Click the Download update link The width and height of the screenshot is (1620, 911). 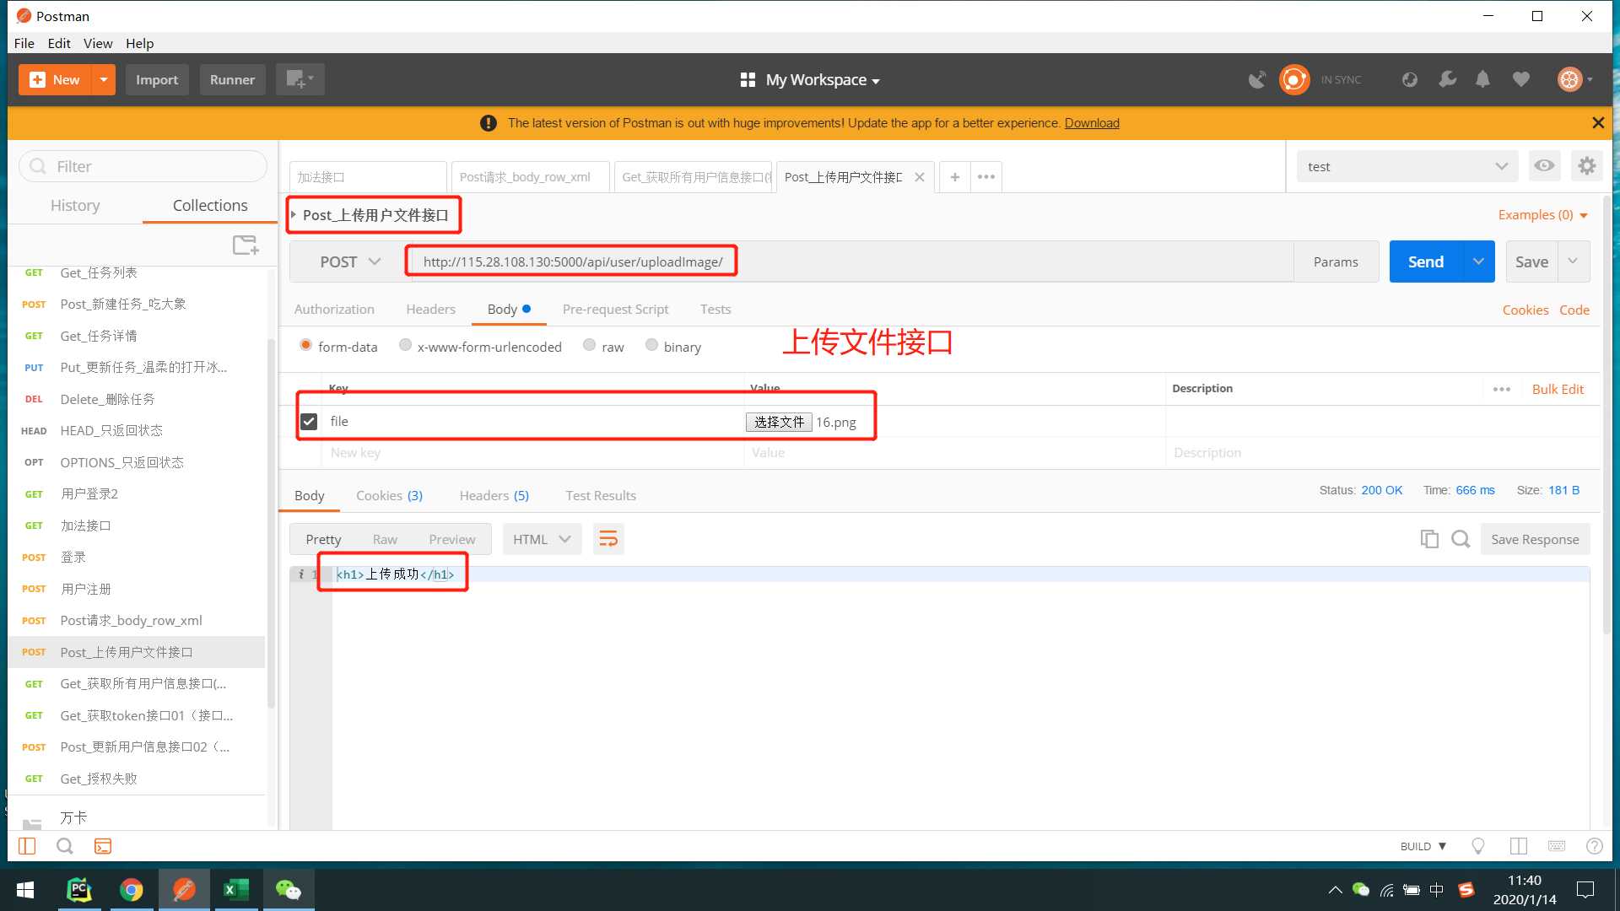[x=1092, y=123]
